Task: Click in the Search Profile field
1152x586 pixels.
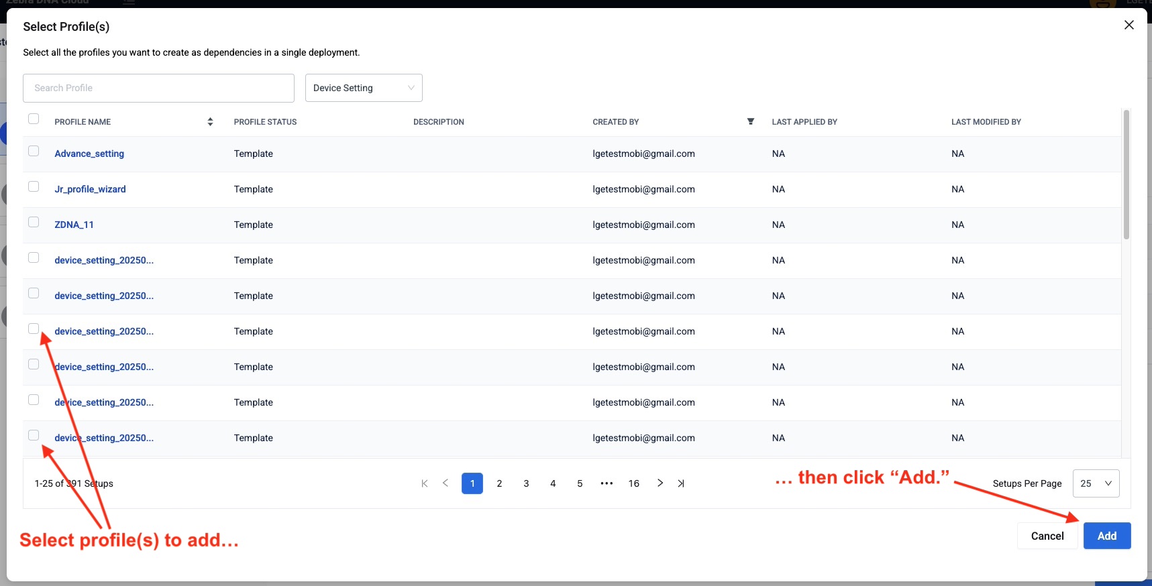Action: [x=158, y=88]
